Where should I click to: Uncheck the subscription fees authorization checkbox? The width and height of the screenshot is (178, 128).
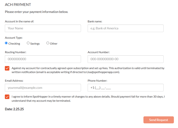point(7,68)
